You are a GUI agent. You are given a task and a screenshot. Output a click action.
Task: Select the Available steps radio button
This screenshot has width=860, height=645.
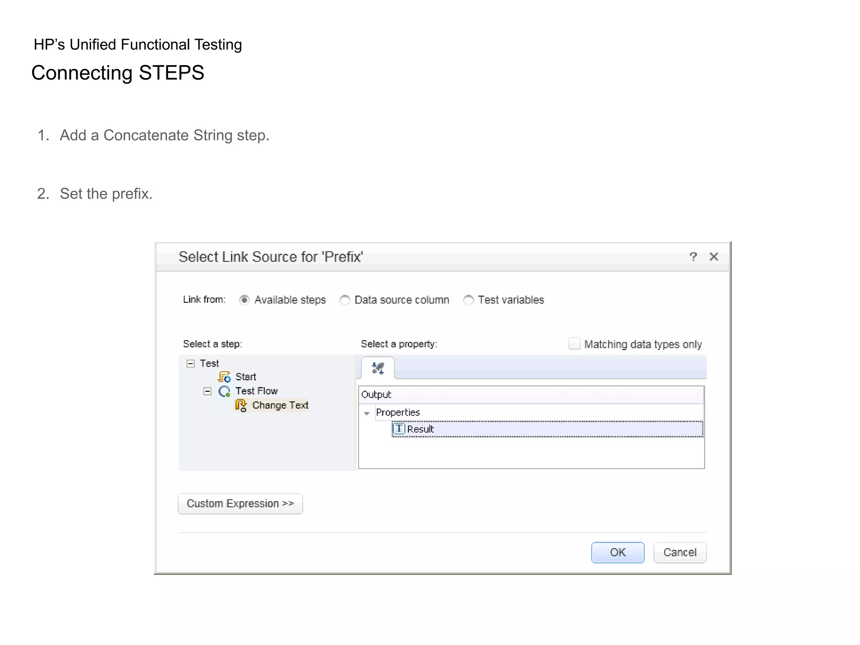pyautogui.click(x=244, y=300)
